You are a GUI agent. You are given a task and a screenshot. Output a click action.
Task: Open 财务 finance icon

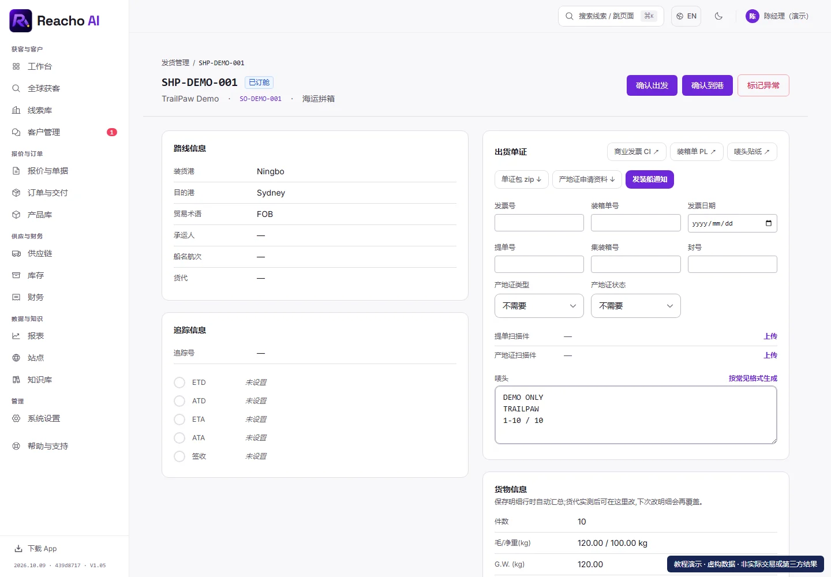(x=16, y=297)
